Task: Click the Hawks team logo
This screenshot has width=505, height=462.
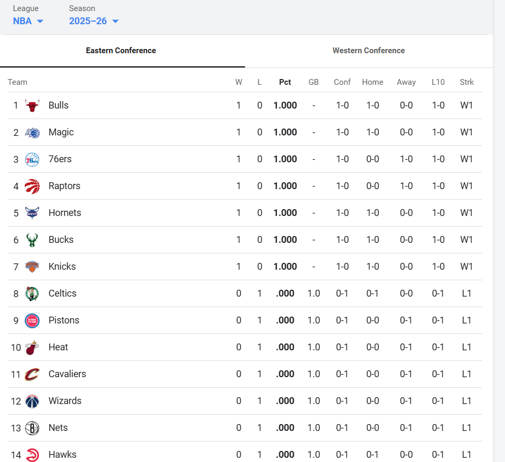Action: pyautogui.click(x=32, y=455)
